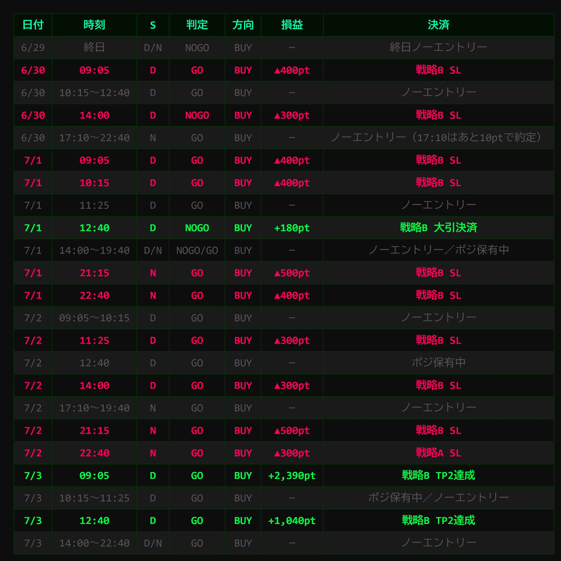Select the NOGO/GO judgment cell
The image size is (561, 561).
(x=197, y=250)
